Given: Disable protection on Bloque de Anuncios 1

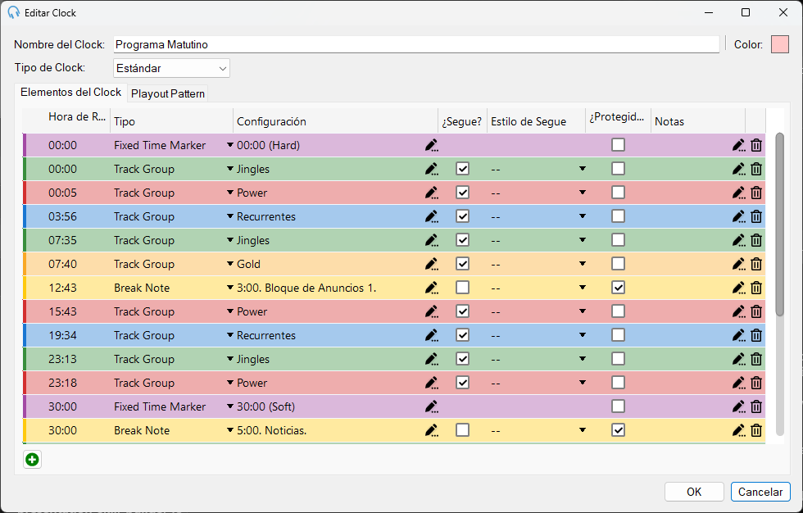Looking at the screenshot, I should coord(618,287).
